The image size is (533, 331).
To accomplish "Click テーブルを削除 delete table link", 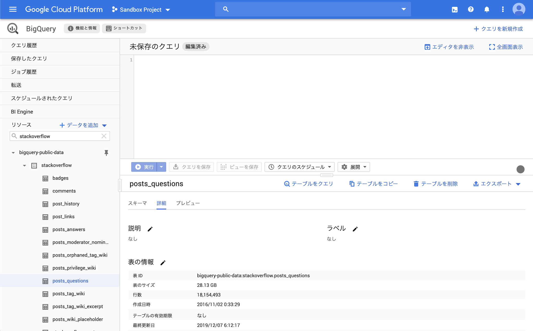I will coord(435,184).
